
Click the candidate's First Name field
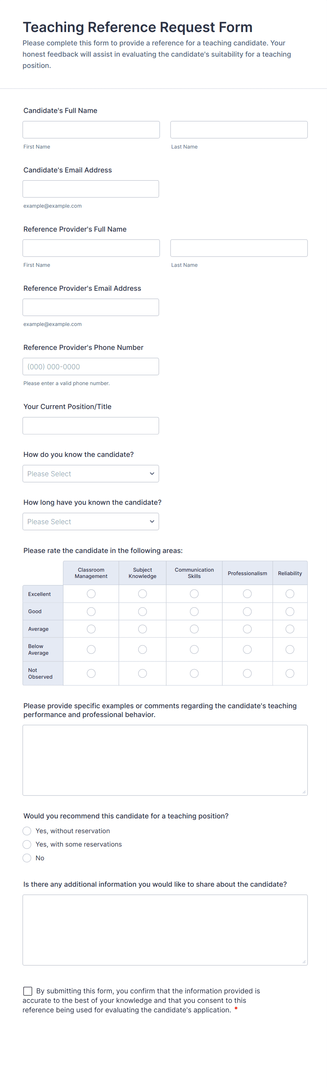pos(91,130)
